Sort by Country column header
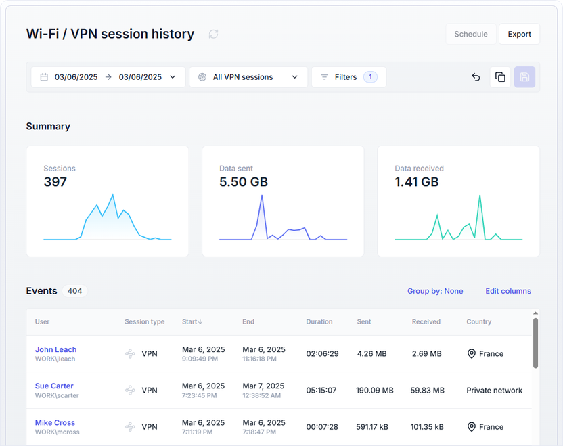563x446 pixels. click(x=478, y=321)
